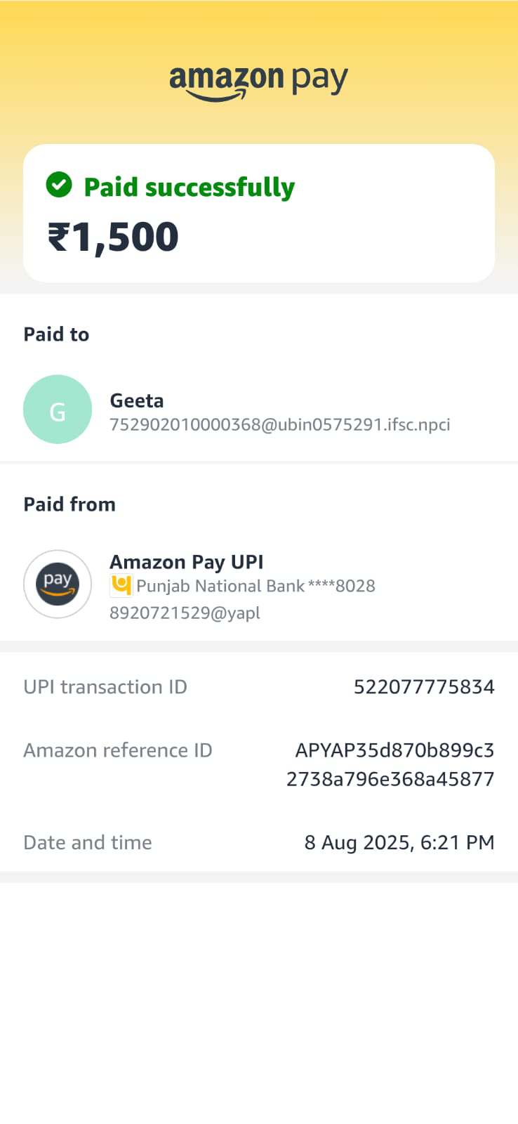Open recipient name Geeta

point(137,400)
